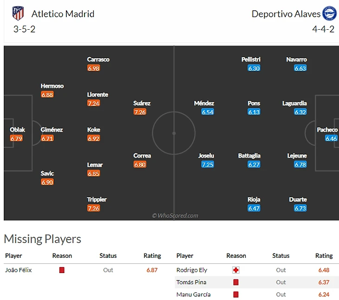Open the Deportivo Alaves team link
339x300 pixels.
286,14
